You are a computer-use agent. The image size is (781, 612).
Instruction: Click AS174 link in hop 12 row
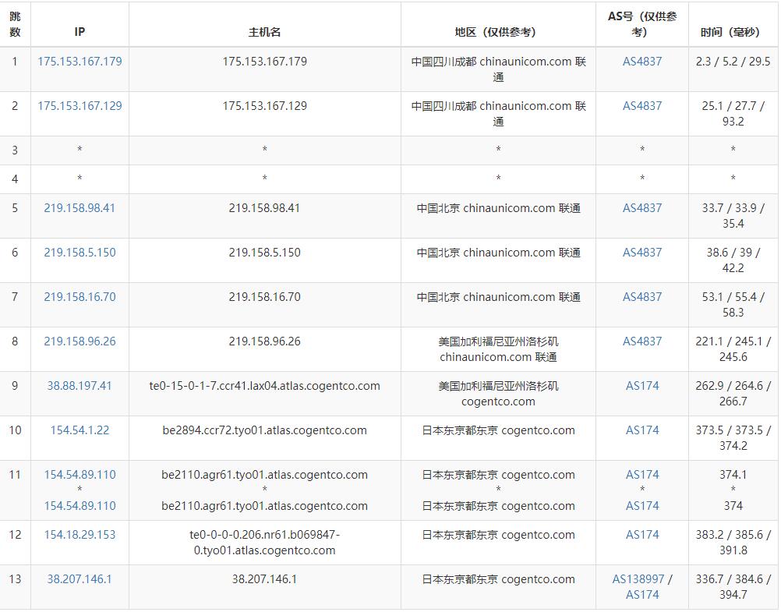tap(642, 534)
